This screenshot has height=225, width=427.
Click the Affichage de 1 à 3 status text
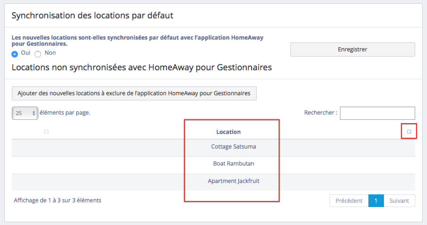58,200
